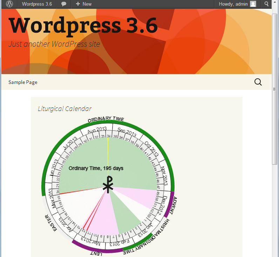Select the 'Jun 2013' month segment
This screenshot has width=279, height=257.
[x=54, y=168]
